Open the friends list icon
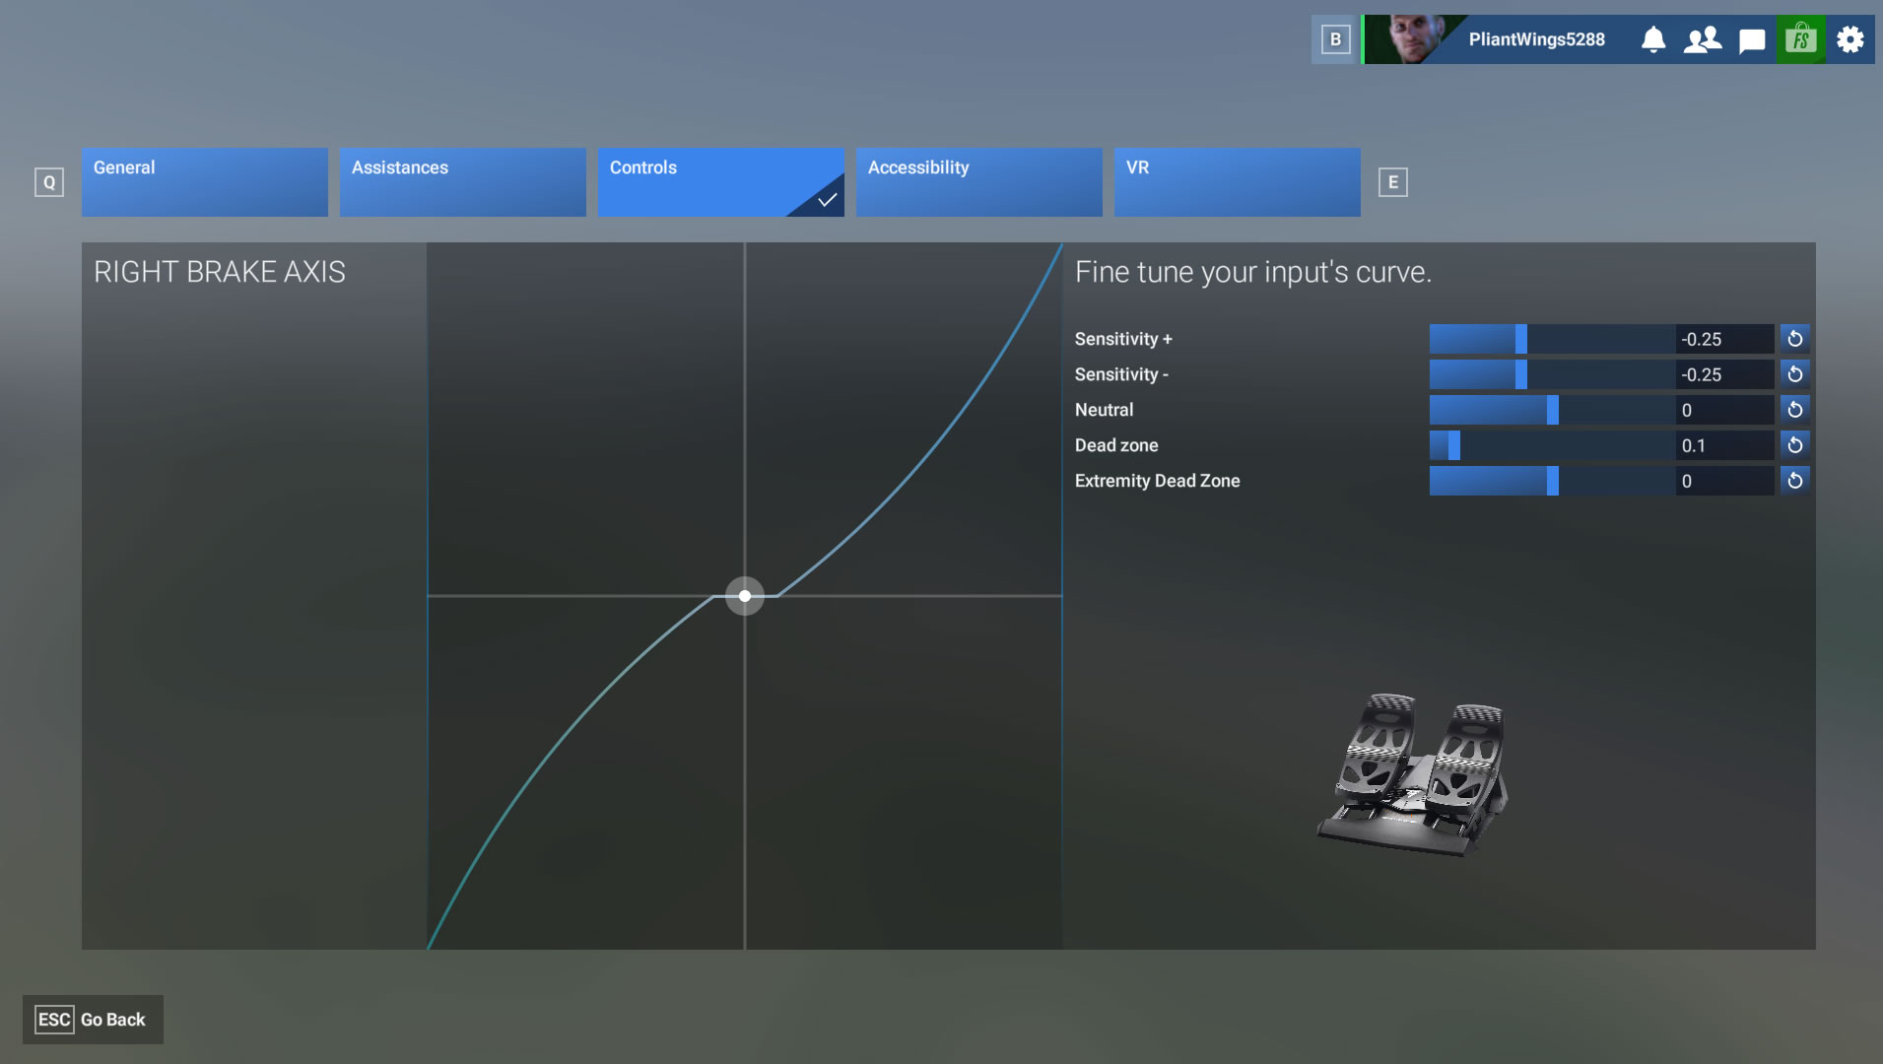 tap(1702, 39)
